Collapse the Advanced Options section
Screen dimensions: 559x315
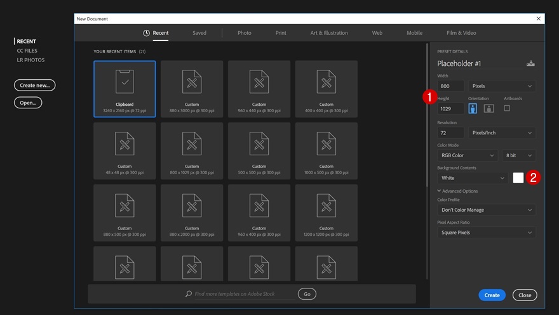point(458,191)
